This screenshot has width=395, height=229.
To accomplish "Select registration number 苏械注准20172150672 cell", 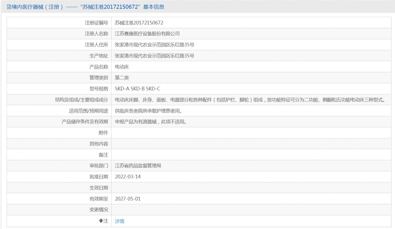I will (139, 23).
